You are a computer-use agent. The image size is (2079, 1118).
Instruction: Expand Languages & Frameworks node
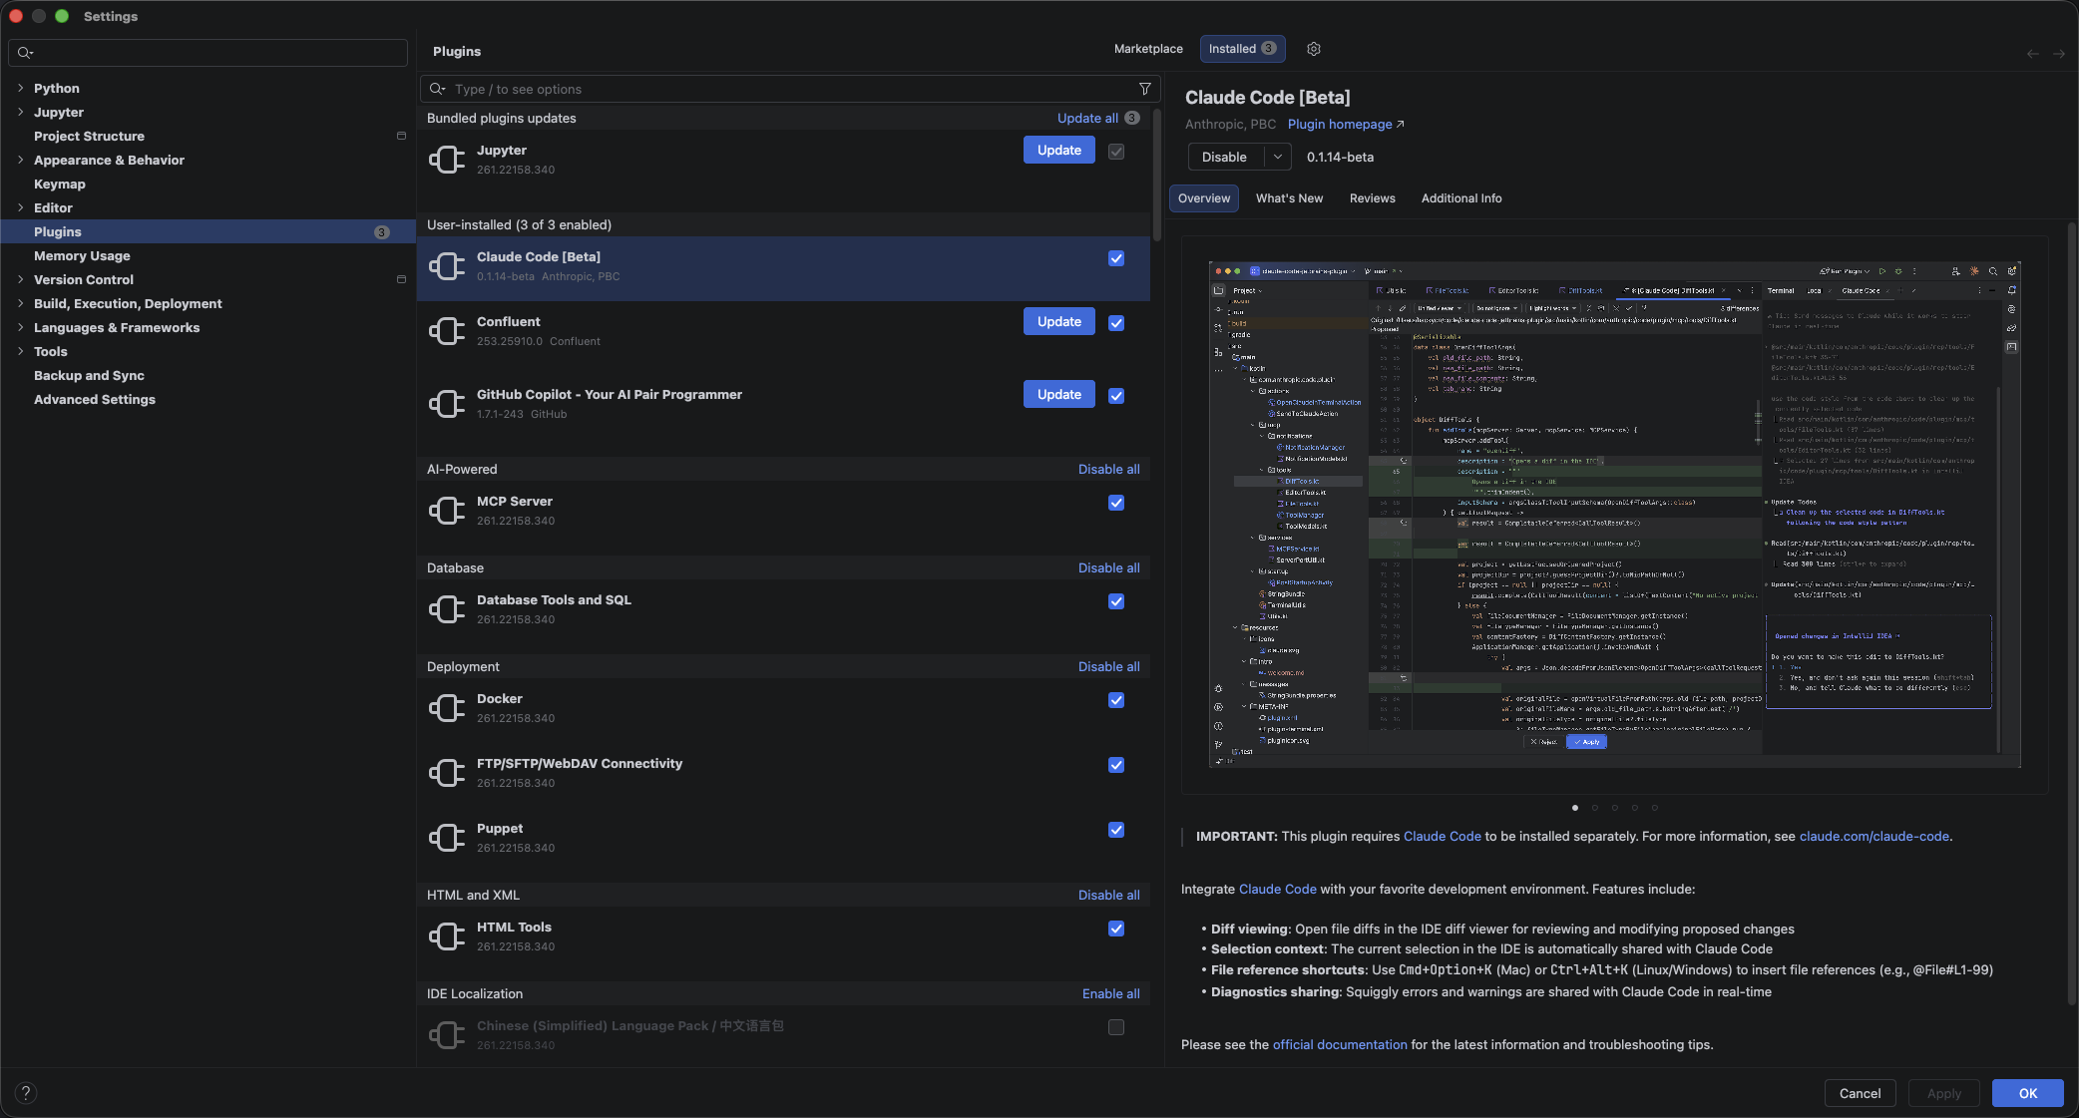pyautogui.click(x=20, y=327)
